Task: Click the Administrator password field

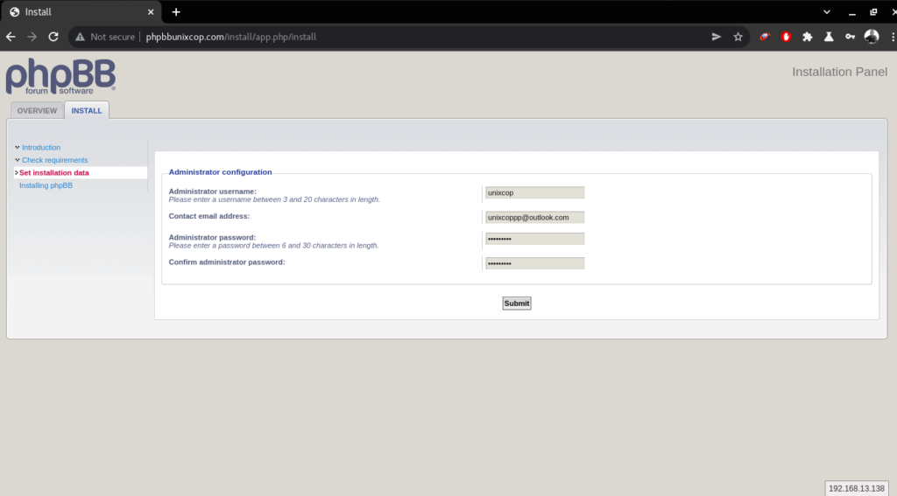Action: [x=535, y=238]
